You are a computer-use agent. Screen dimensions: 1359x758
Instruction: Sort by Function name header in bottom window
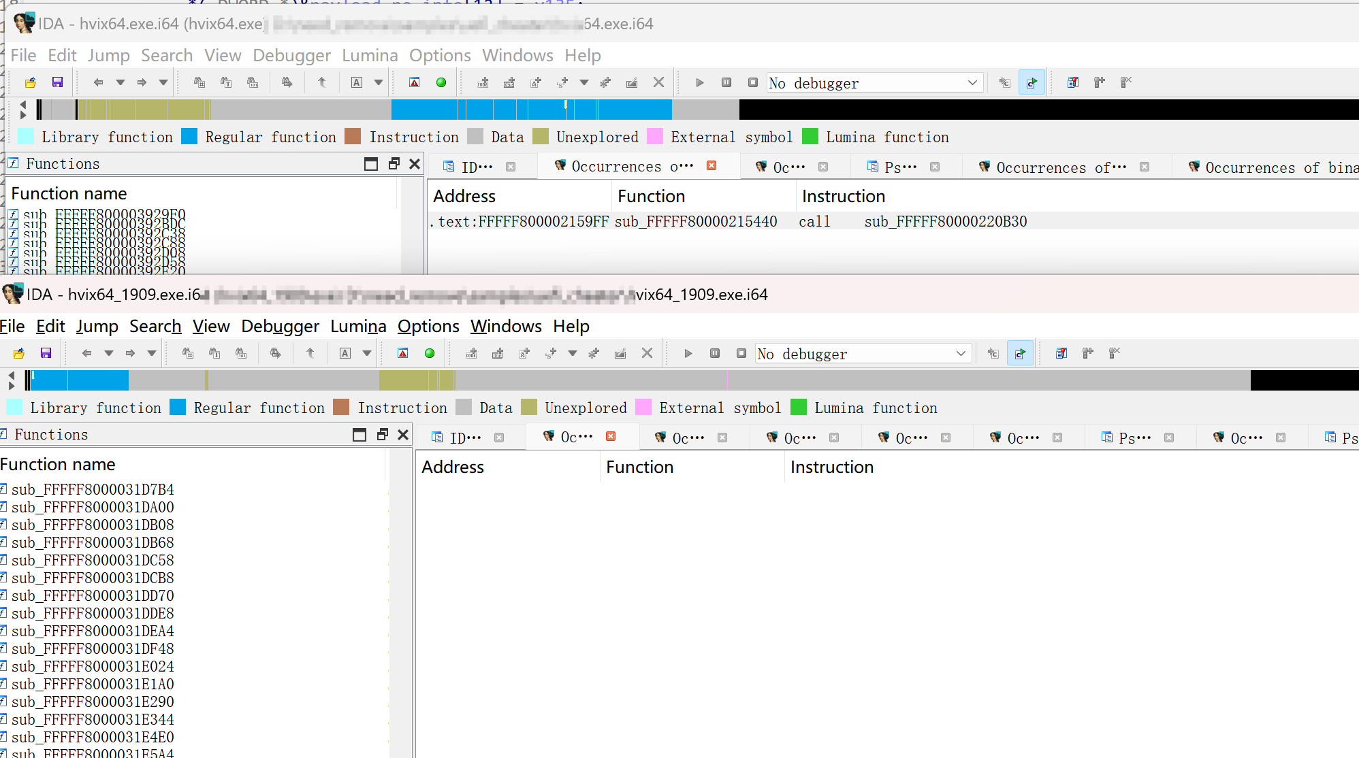193,465
